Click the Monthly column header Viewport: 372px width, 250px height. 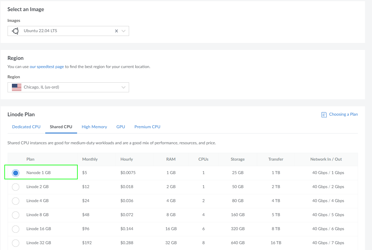click(90, 159)
